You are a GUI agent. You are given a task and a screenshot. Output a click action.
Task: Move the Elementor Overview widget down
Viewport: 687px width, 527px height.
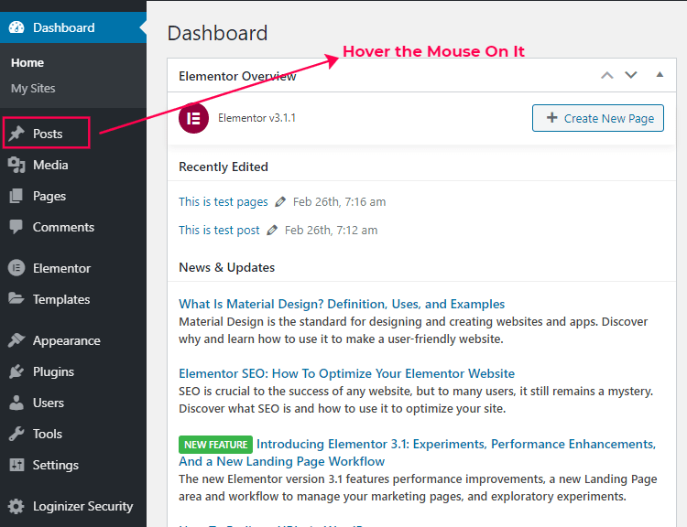pyautogui.click(x=631, y=75)
